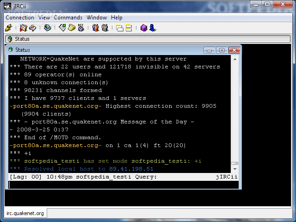Click the scroll up arrow in Status window

tap(235, 59)
